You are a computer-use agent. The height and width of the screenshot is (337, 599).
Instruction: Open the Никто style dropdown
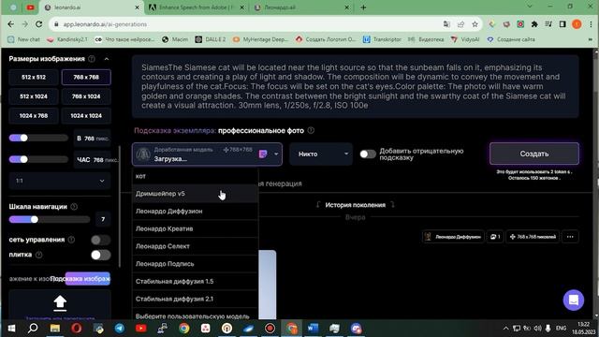321,154
